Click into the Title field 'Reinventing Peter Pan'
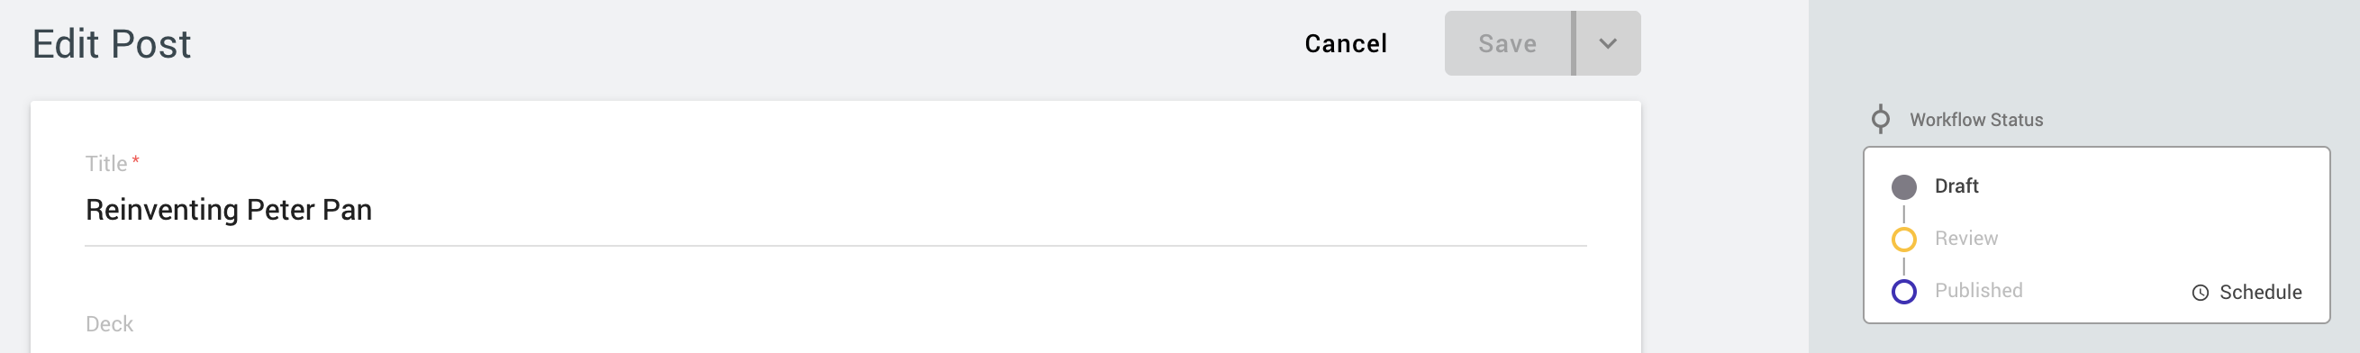The image size is (2360, 353). [x=836, y=210]
